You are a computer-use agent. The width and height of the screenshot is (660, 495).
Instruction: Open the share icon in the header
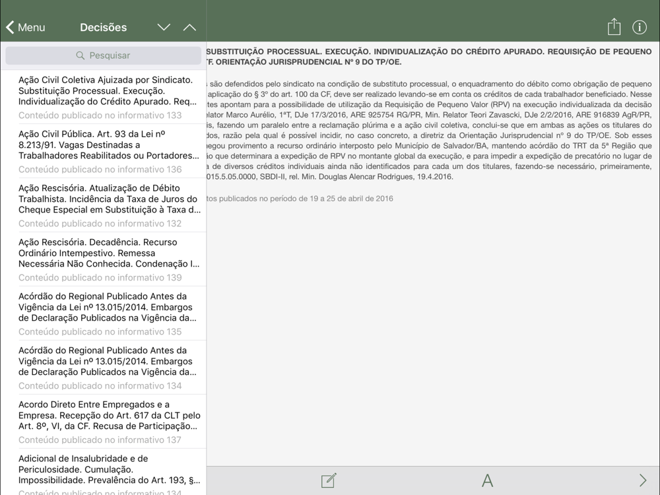click(614, 27)
